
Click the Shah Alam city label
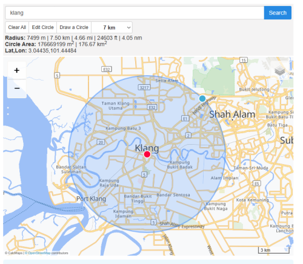coord(232,114)
